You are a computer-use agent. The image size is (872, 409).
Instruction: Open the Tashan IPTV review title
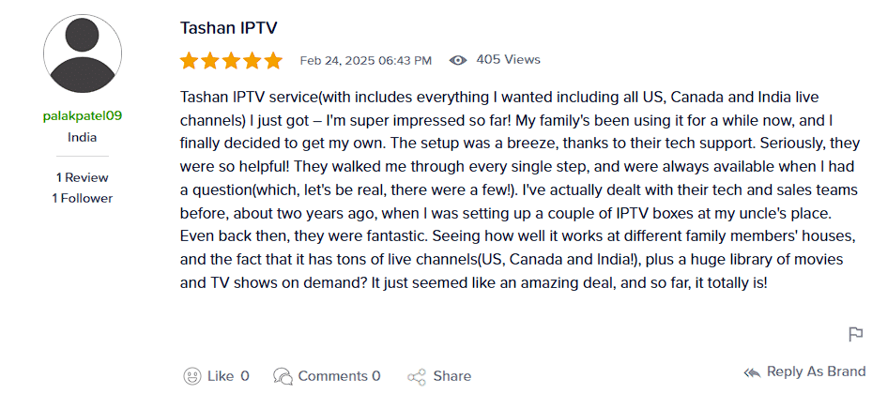tap(228, 28)
